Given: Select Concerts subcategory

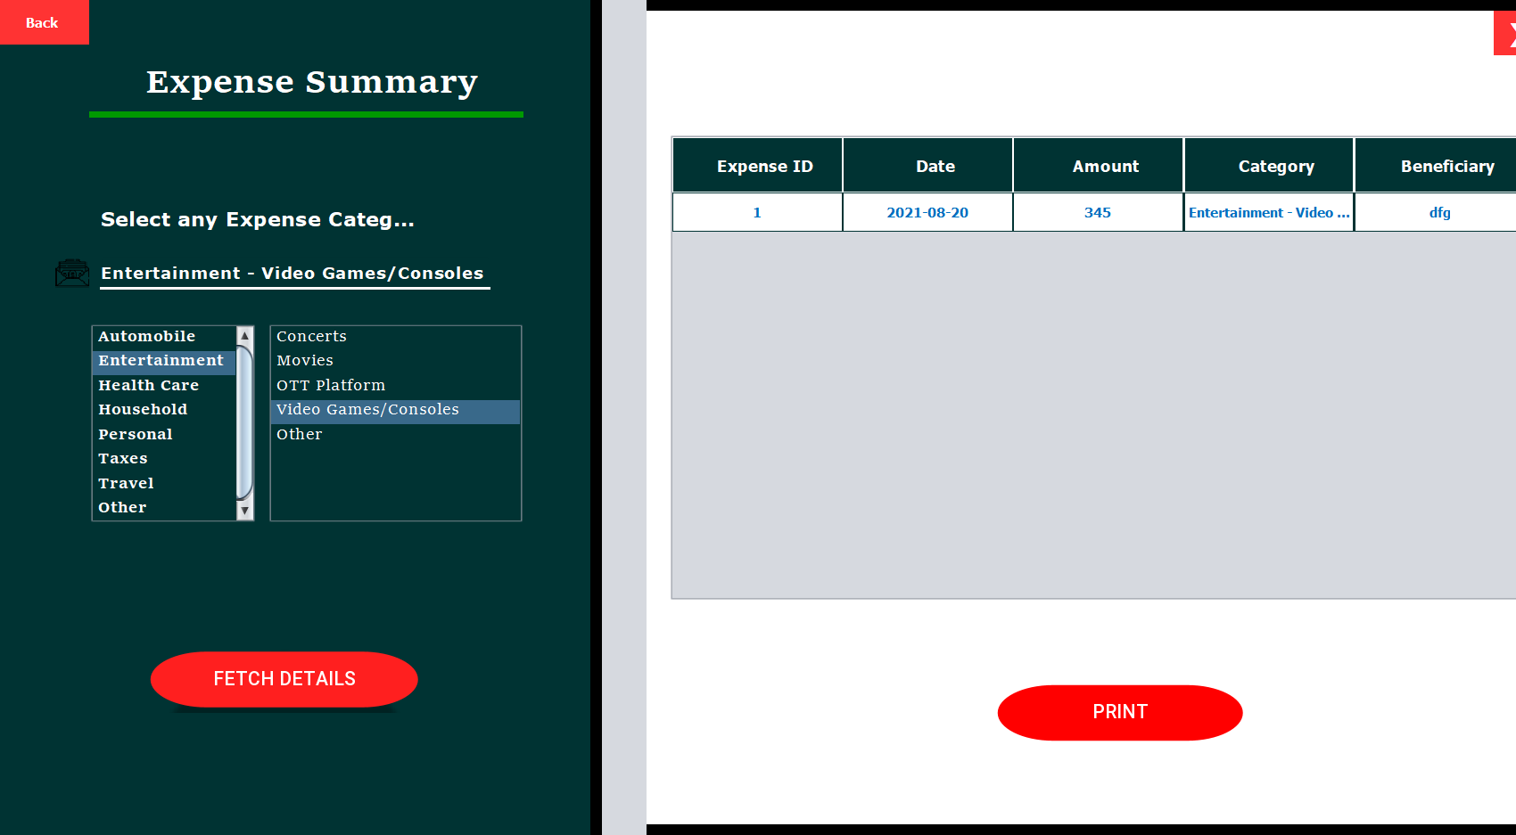Looking at the screenshot, I should pos(311,336).
